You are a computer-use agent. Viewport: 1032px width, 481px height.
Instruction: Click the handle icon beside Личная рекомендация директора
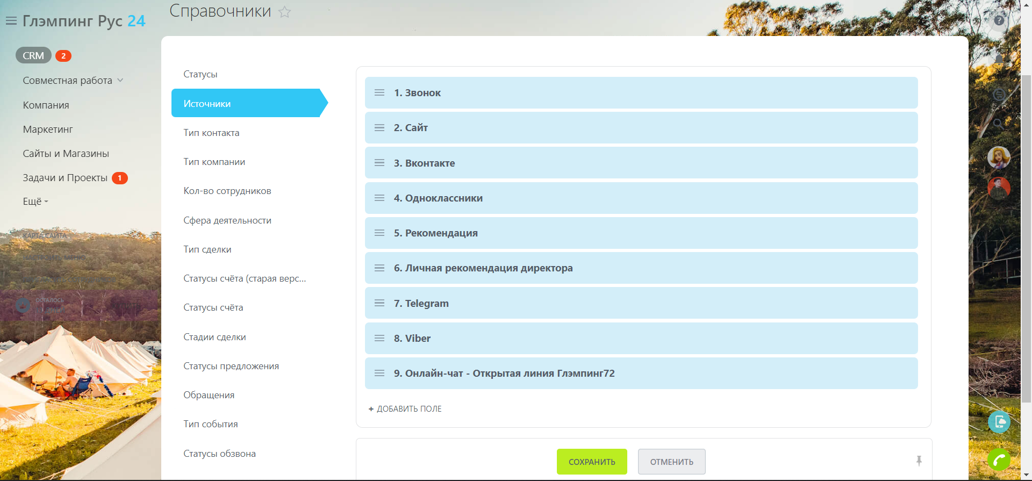pyautogui.click(x=379, y=268)
